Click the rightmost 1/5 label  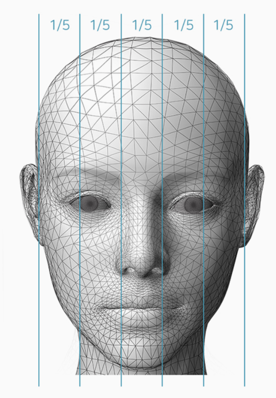tap(223, 25)
